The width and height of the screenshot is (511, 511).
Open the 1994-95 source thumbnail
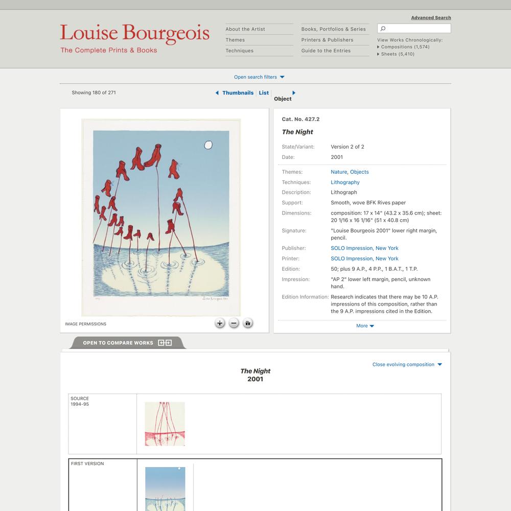coord(165,424)
